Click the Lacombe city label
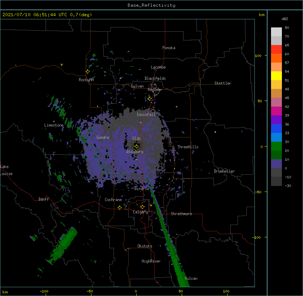The height and width of the screenshot is (296, 303). tap(158, 67)
